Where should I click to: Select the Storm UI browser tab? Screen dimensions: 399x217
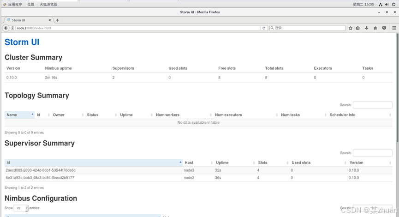(28, 20)
